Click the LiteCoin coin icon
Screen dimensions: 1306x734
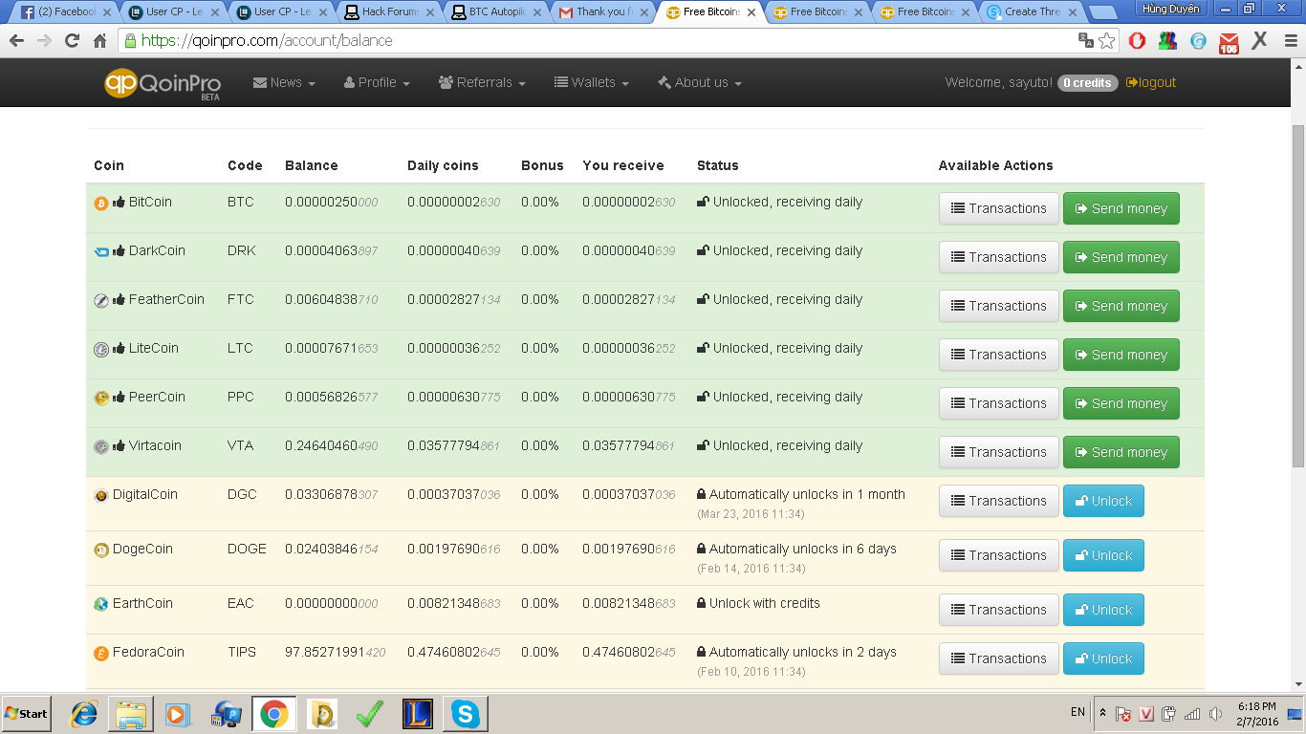point(101,349)
